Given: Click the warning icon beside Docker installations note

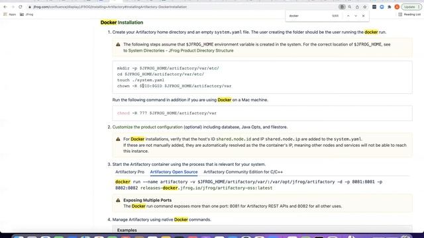Looking at the screenshot, I should tap(118, 139).
